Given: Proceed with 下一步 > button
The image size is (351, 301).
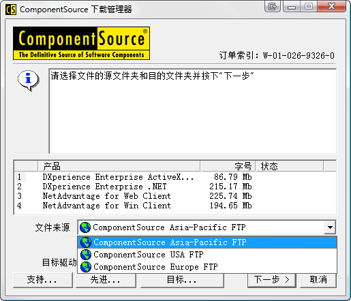Looking at the screenshot, I should tap(272, 280).
